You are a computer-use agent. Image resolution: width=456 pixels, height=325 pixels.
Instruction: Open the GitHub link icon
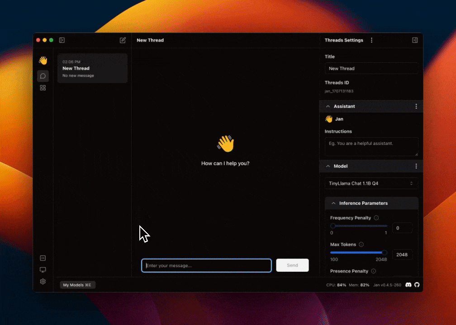pos(417,285)
